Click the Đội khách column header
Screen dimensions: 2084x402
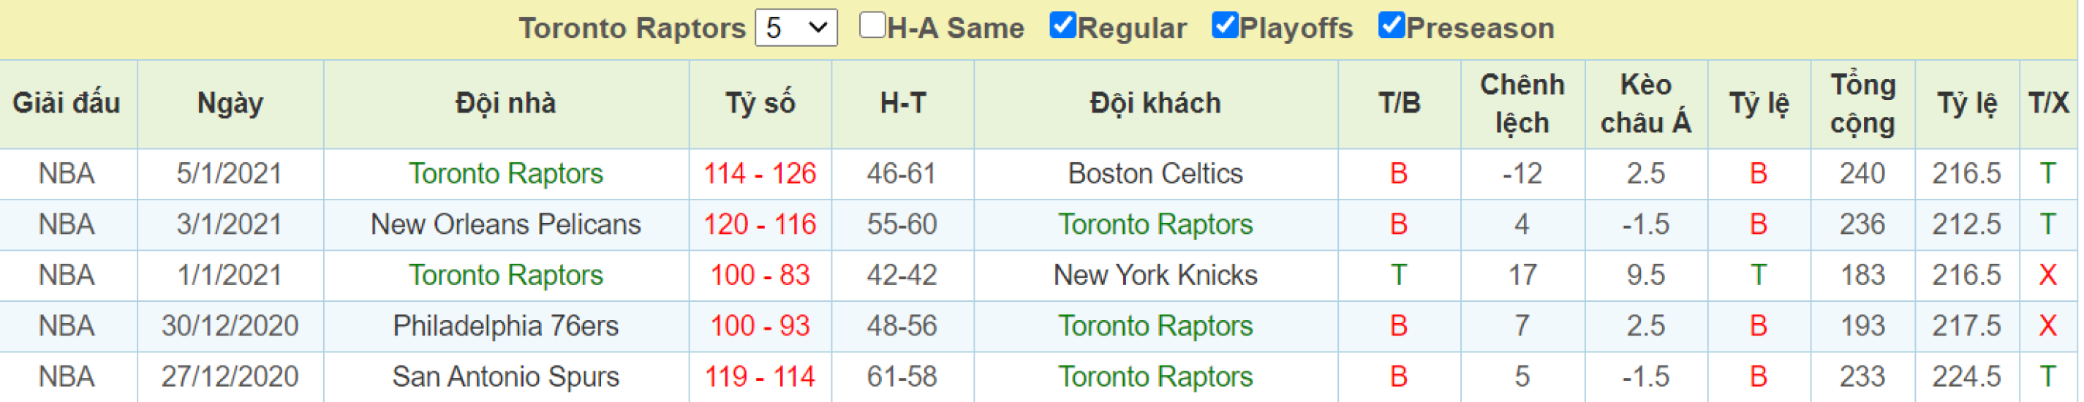click(x=1155, y=104)
